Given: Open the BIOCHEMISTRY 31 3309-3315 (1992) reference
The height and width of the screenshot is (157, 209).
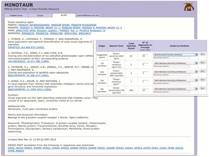Looking at the screenshot, I should pyautogui.click(x=30, y=90).
